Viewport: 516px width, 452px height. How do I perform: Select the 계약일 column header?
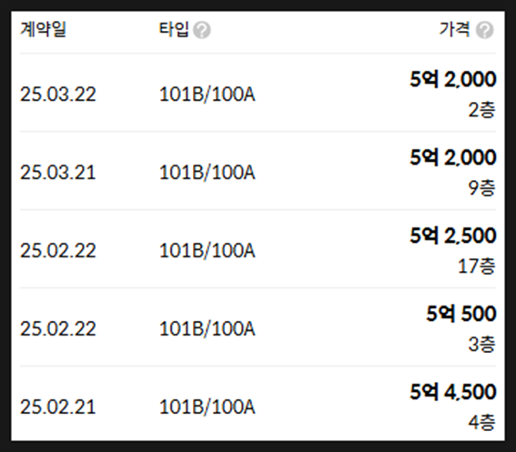[x=43, y=29]
